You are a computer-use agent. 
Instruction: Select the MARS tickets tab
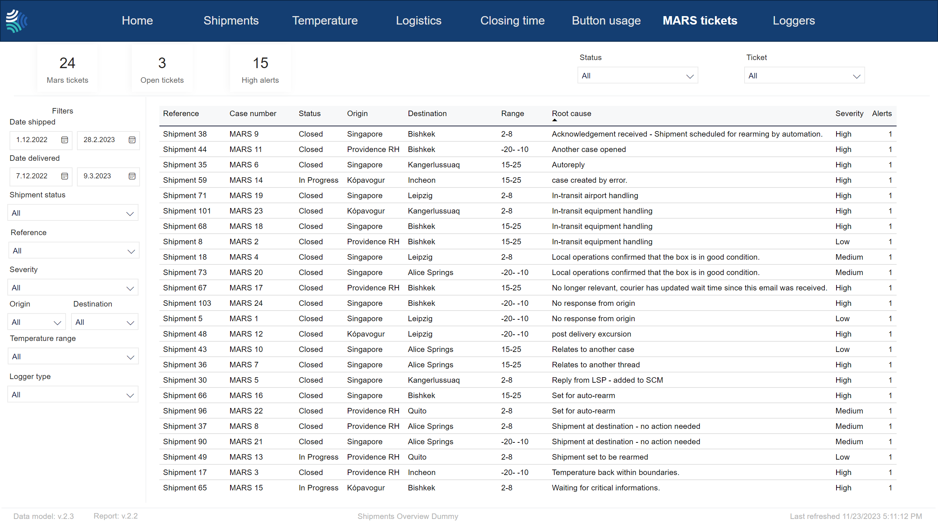pos(700,21)
